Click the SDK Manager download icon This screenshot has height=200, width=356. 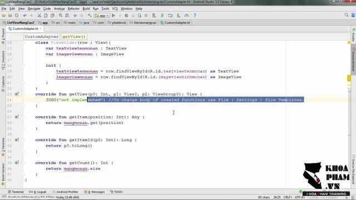[x=179, y=16]
